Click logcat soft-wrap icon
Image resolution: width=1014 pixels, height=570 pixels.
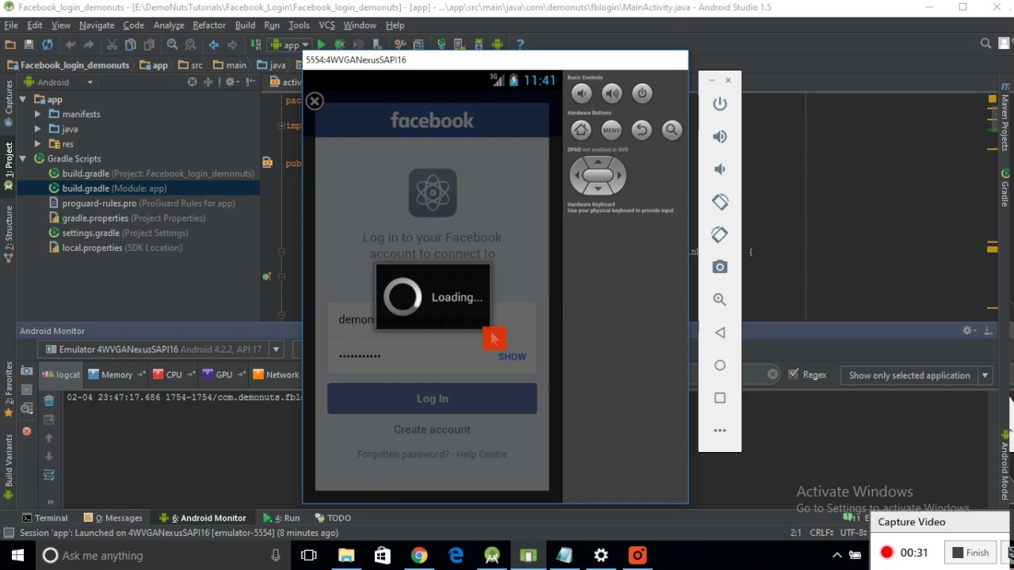49,475
